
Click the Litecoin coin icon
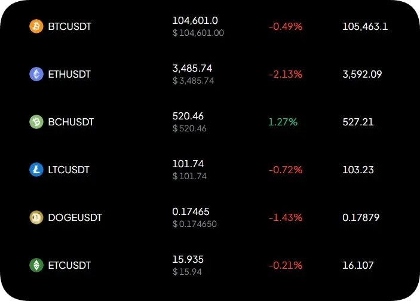click(36, 170)
